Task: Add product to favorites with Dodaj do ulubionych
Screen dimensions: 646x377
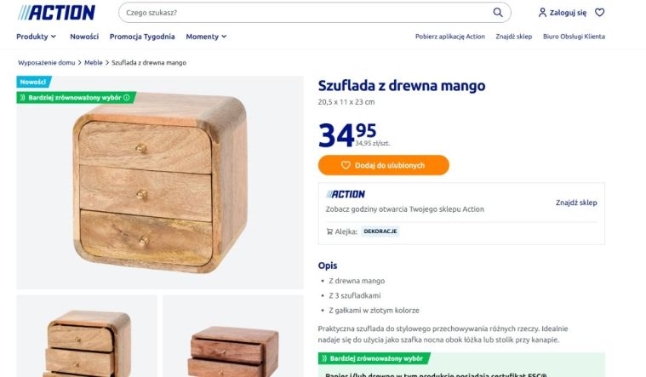Action: [x=384, y=165]
